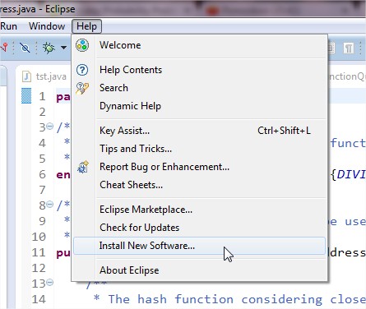
Task: Click the Skip All Breakpoints toolbar icon
Action: coord(25,48)
